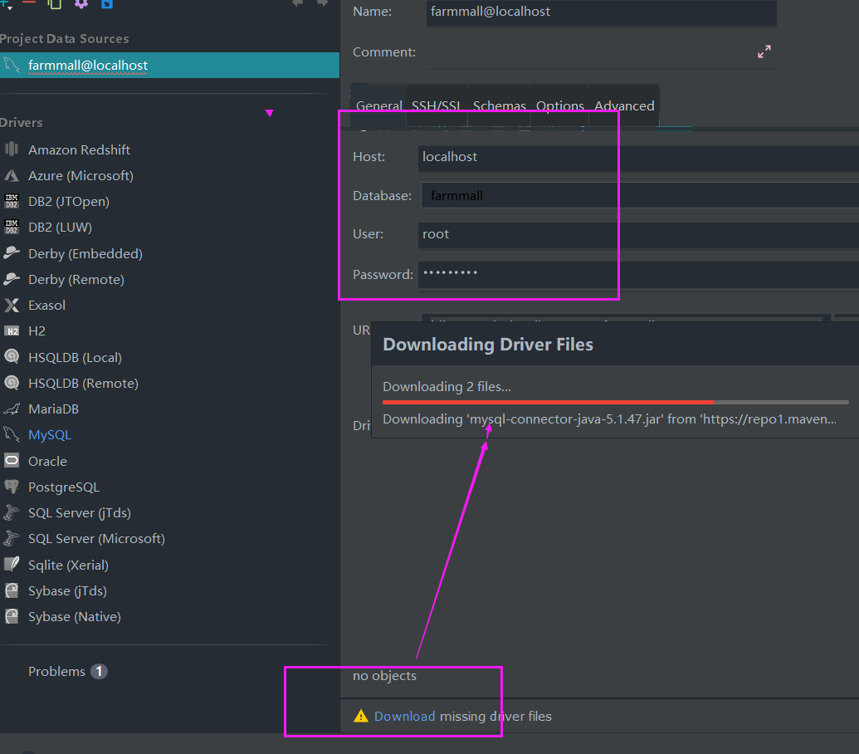Click the HSQLDB (Local) icon
The width and height of the screenshot is (859, 754).
click(12, 357)
